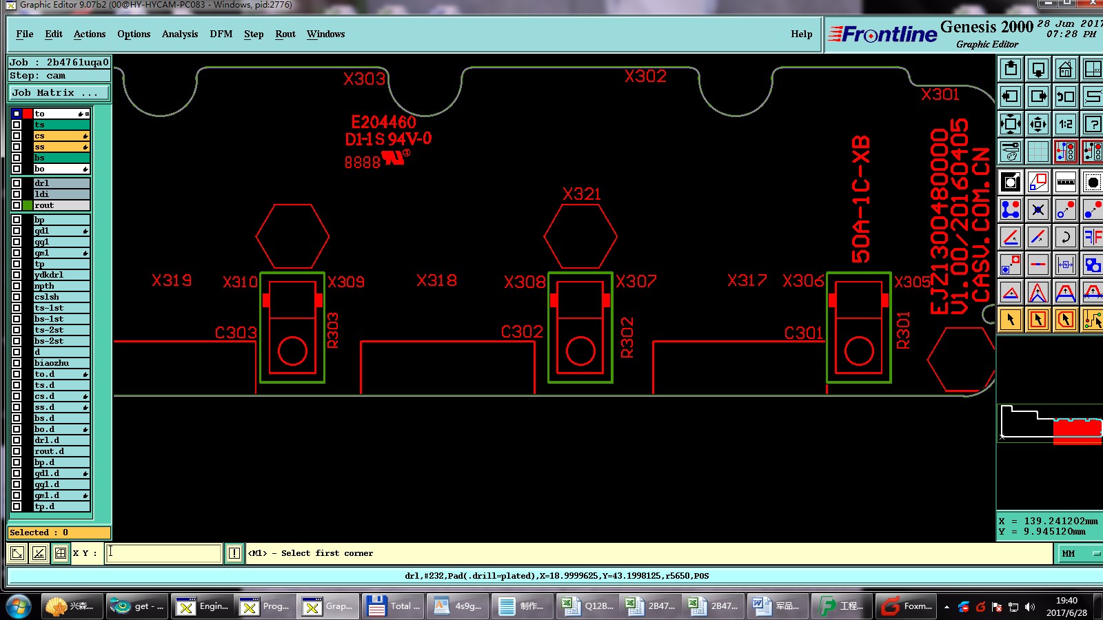Open the Analysis menu
Viewport: 1103px width, 620px height.
click(x=180, y=34)
